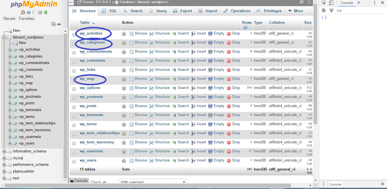Tick the wp_options row checkbox
387x189 pixels.
tap(74, 89)
